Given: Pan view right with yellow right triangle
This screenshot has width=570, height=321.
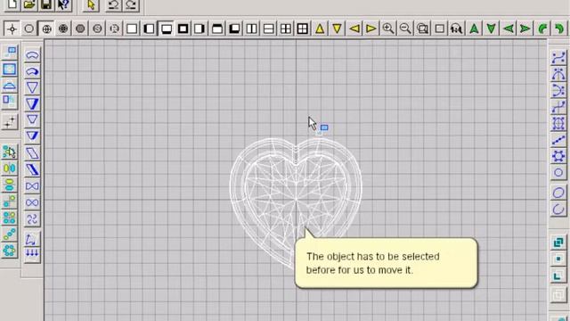Looking at the screenshot, I should 371,29.
